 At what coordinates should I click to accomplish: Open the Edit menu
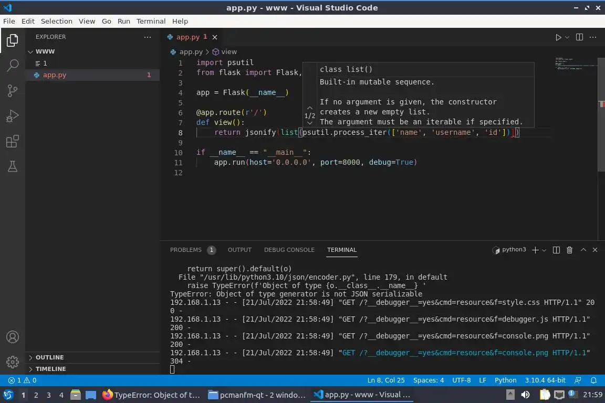28,21
